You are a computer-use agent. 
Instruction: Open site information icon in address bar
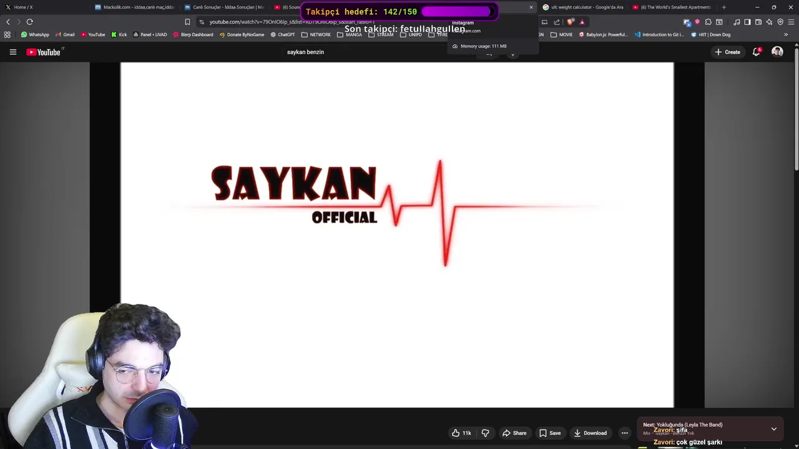(x=202, y=22)
